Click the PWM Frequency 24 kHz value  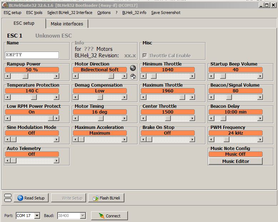[x=235, y=133]
